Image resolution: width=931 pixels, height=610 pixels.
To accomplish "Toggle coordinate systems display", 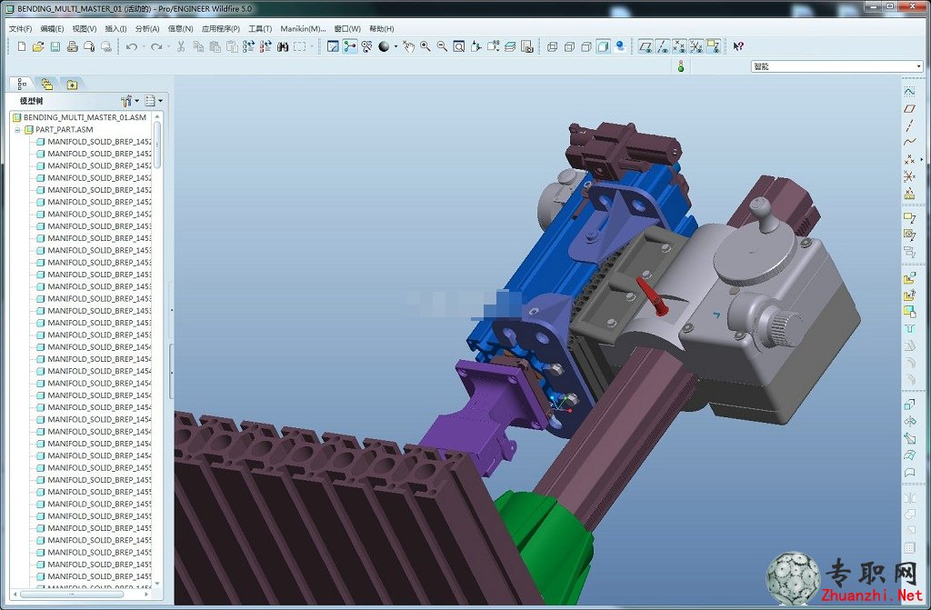I will [696, 46].
